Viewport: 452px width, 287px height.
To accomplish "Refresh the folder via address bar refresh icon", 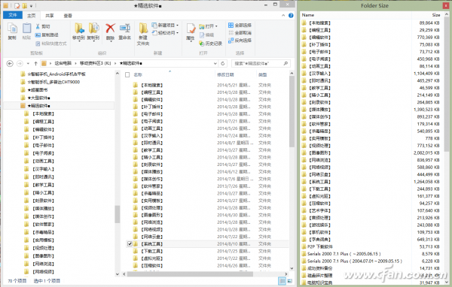I will tap(222, 63).
